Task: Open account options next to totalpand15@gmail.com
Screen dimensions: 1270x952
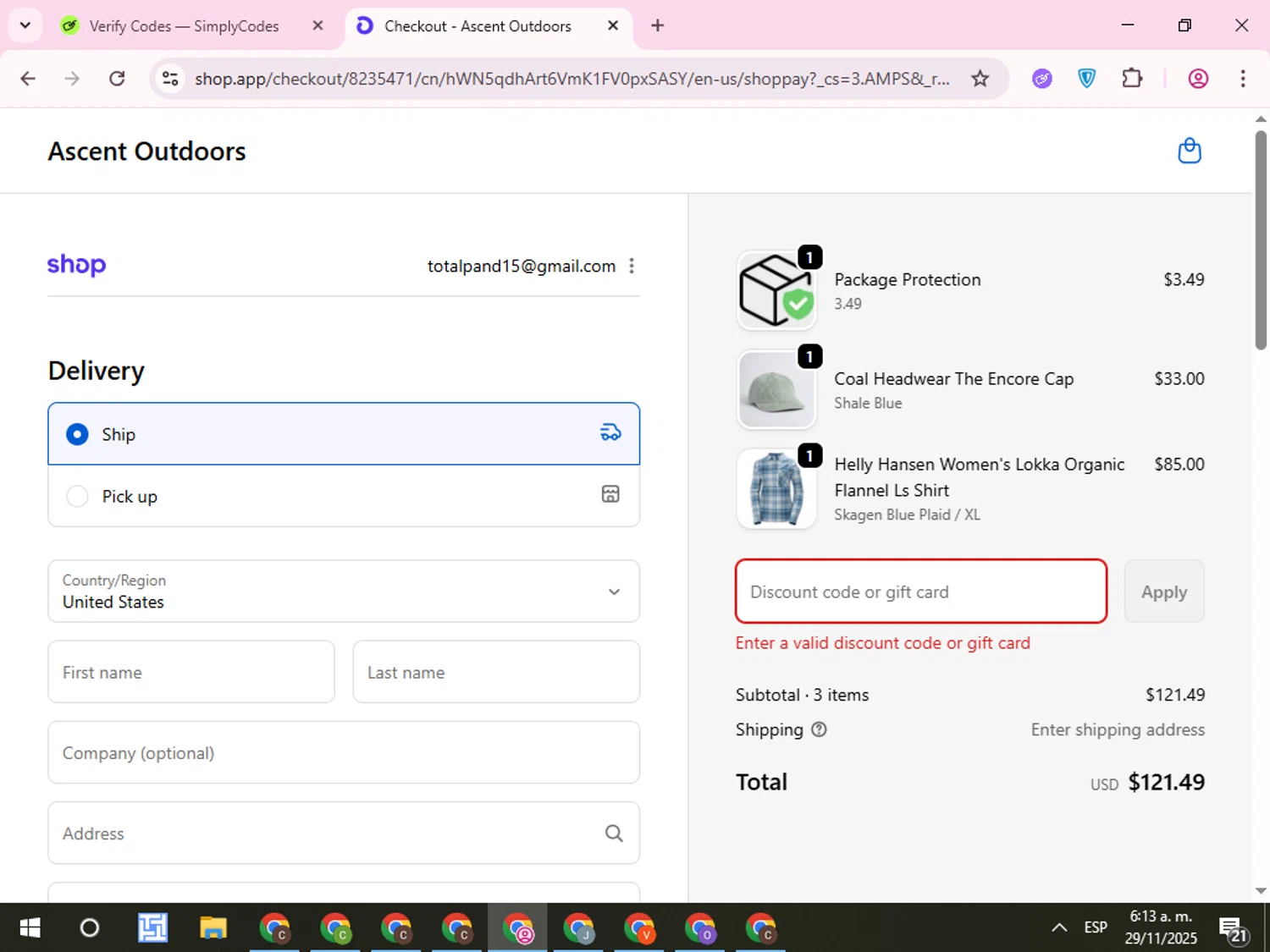Action: 632,266
